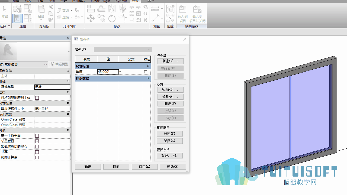Image resolution: width=347 pixels, height=195 pixels.
Task: Enable 可将钢筋附着到主体 checkbox
Action: coord(37,98)
